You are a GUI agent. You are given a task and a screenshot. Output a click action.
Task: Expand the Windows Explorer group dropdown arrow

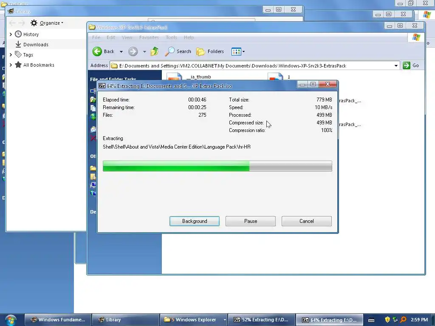point(225,320)
